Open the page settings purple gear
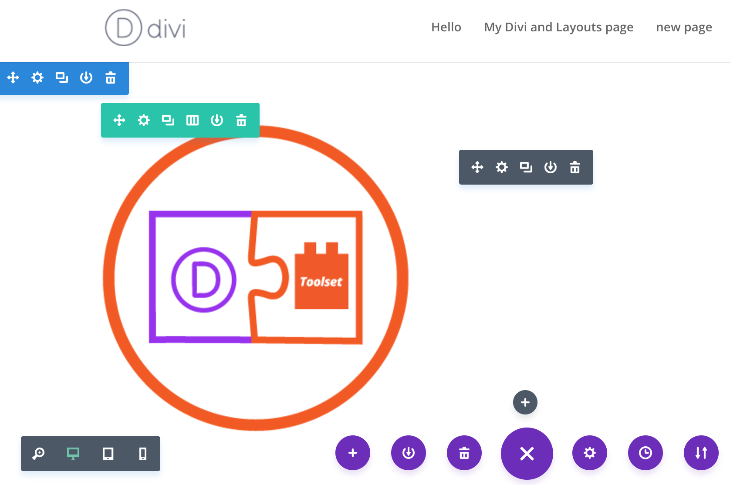730x485 pixels. click(589, 453)
